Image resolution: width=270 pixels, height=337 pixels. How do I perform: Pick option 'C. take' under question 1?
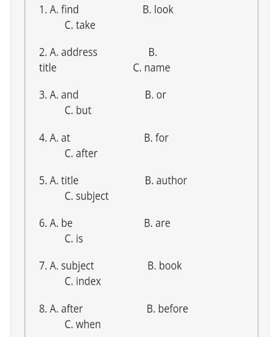coord(80,25)
